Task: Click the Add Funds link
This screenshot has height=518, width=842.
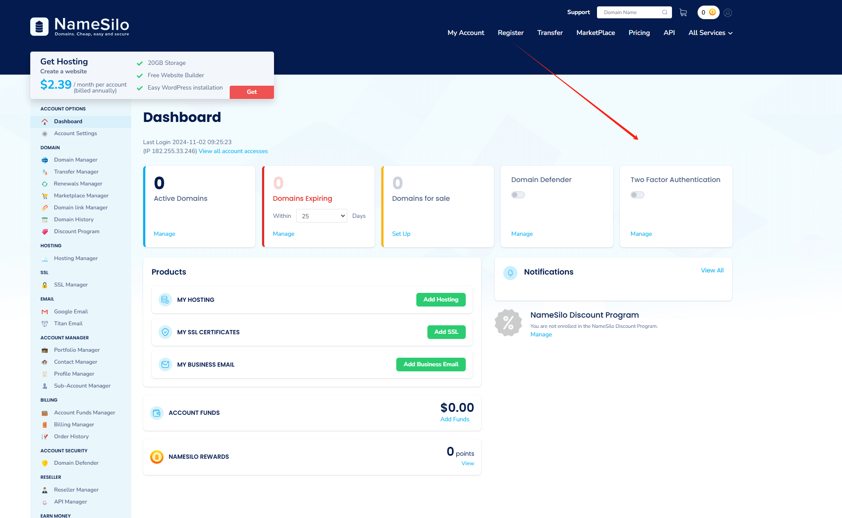Action: [454, 420]
